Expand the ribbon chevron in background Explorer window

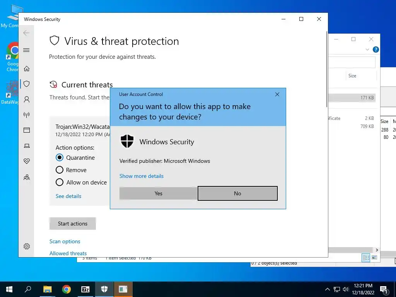pos(367,49)
